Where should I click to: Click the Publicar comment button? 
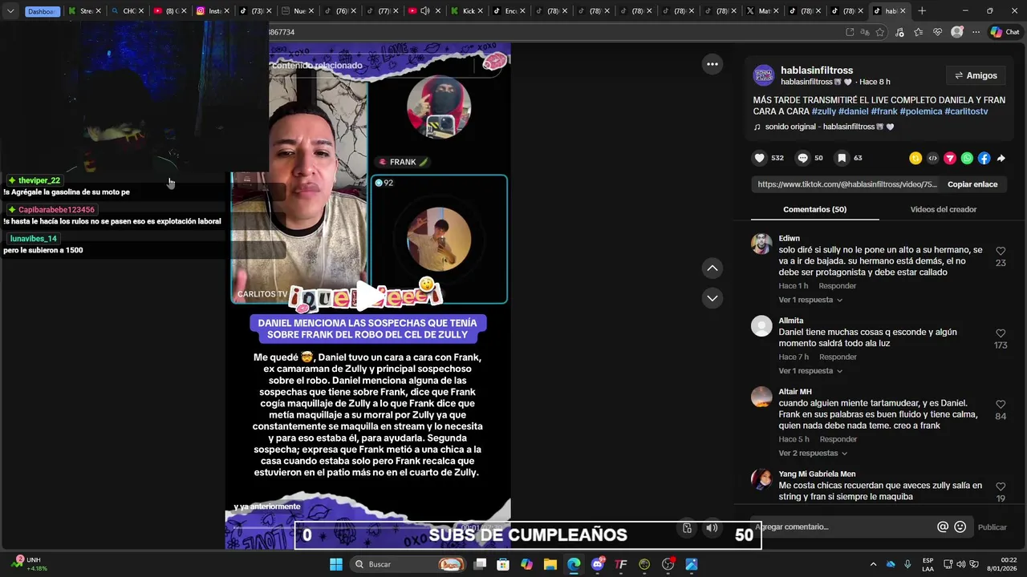point(992,527)
